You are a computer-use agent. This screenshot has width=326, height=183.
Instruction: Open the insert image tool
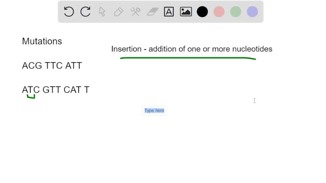[x=186, y=12]
